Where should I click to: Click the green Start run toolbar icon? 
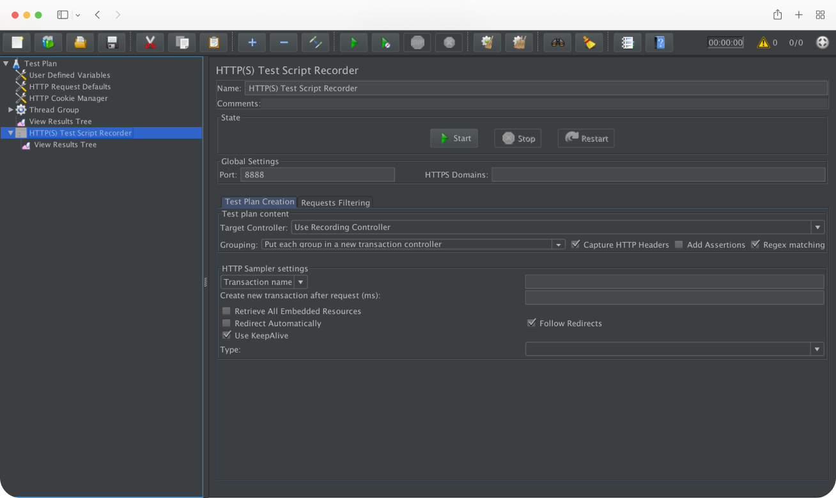(x=353, y=43)
